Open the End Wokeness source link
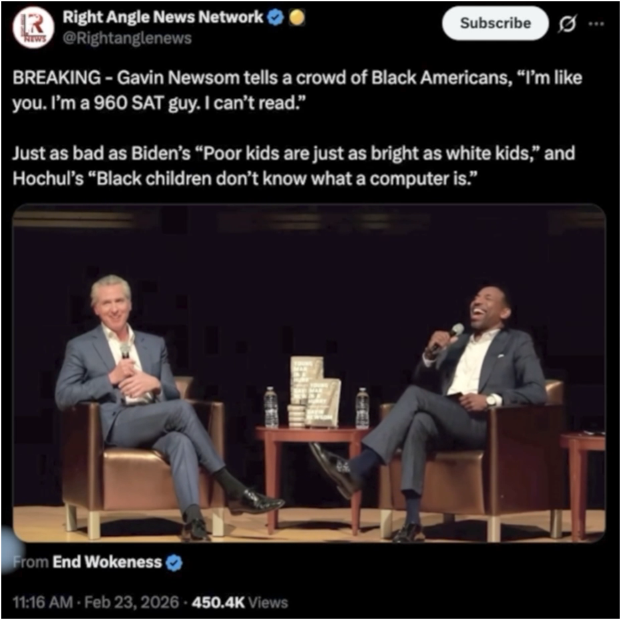Screen dimensions: 621x620 tap(107, 562)
